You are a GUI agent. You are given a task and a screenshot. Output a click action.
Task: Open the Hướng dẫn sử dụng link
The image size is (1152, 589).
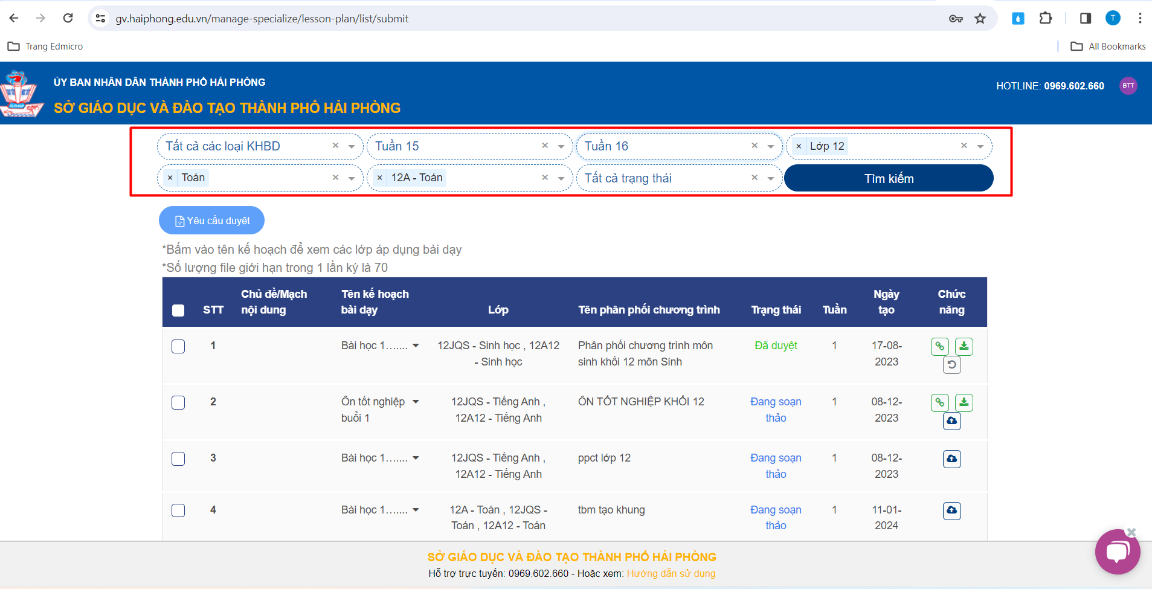[x=671, y=573]
